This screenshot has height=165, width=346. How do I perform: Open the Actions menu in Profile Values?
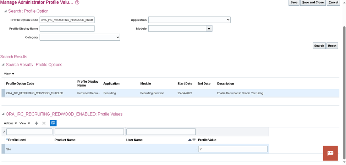pos(10,123)
